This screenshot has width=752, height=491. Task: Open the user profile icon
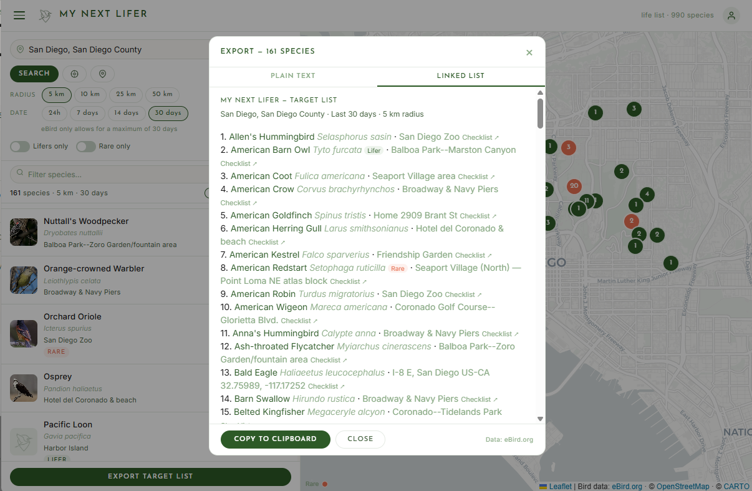731,15
